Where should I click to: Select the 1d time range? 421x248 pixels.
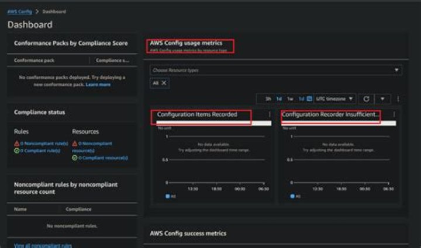tap(279, 99)
